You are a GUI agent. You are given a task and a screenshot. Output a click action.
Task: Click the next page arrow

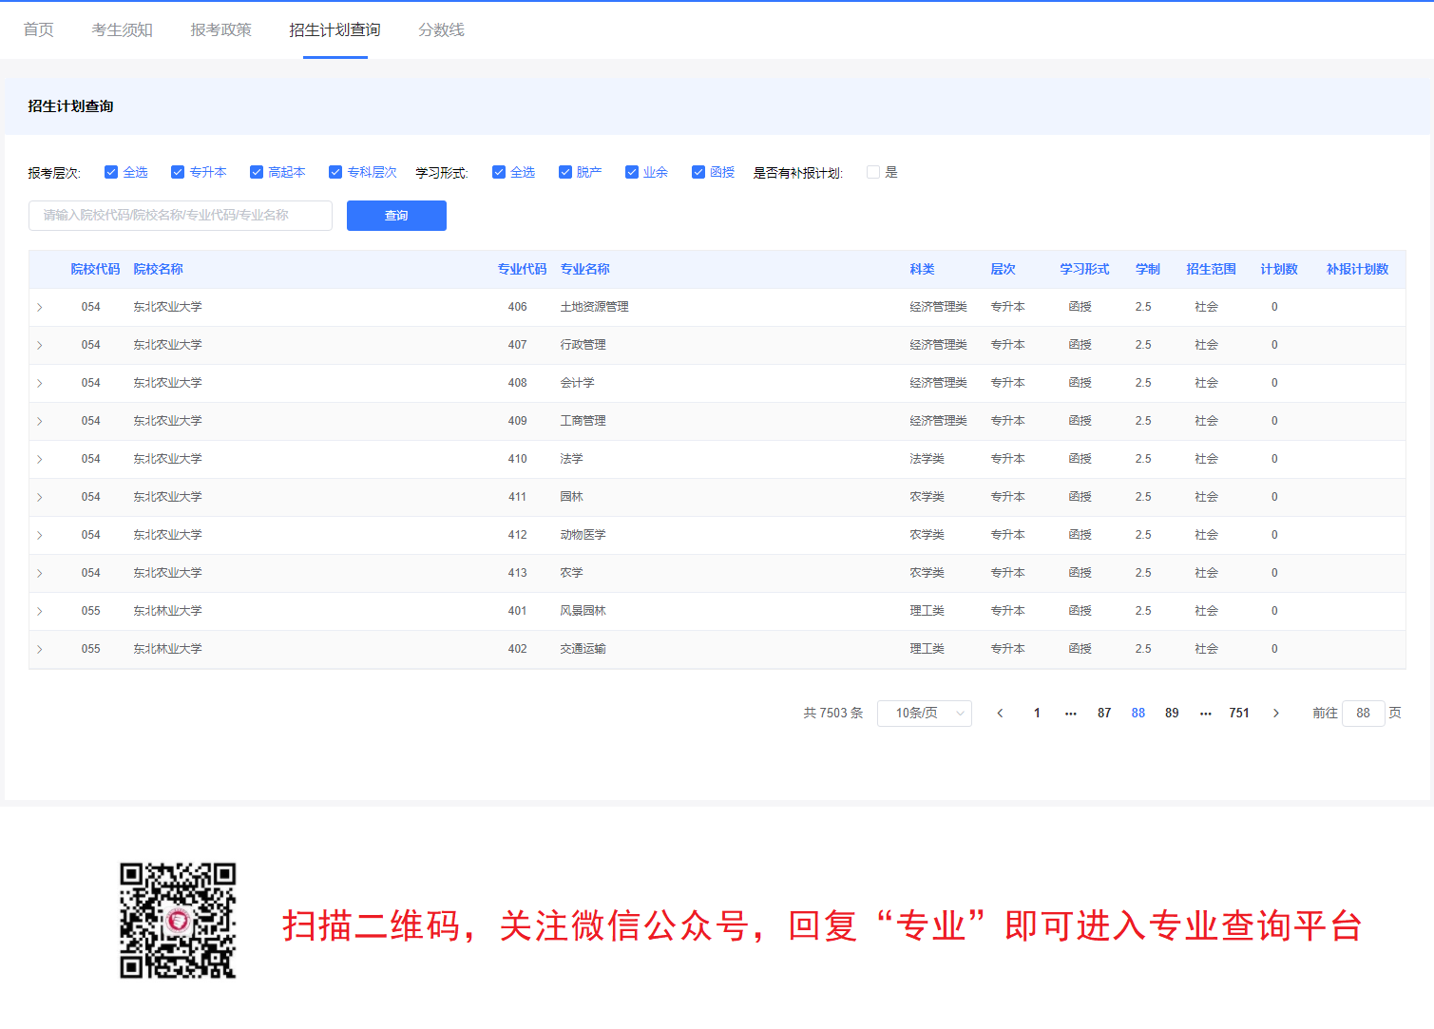(1276, 713)
